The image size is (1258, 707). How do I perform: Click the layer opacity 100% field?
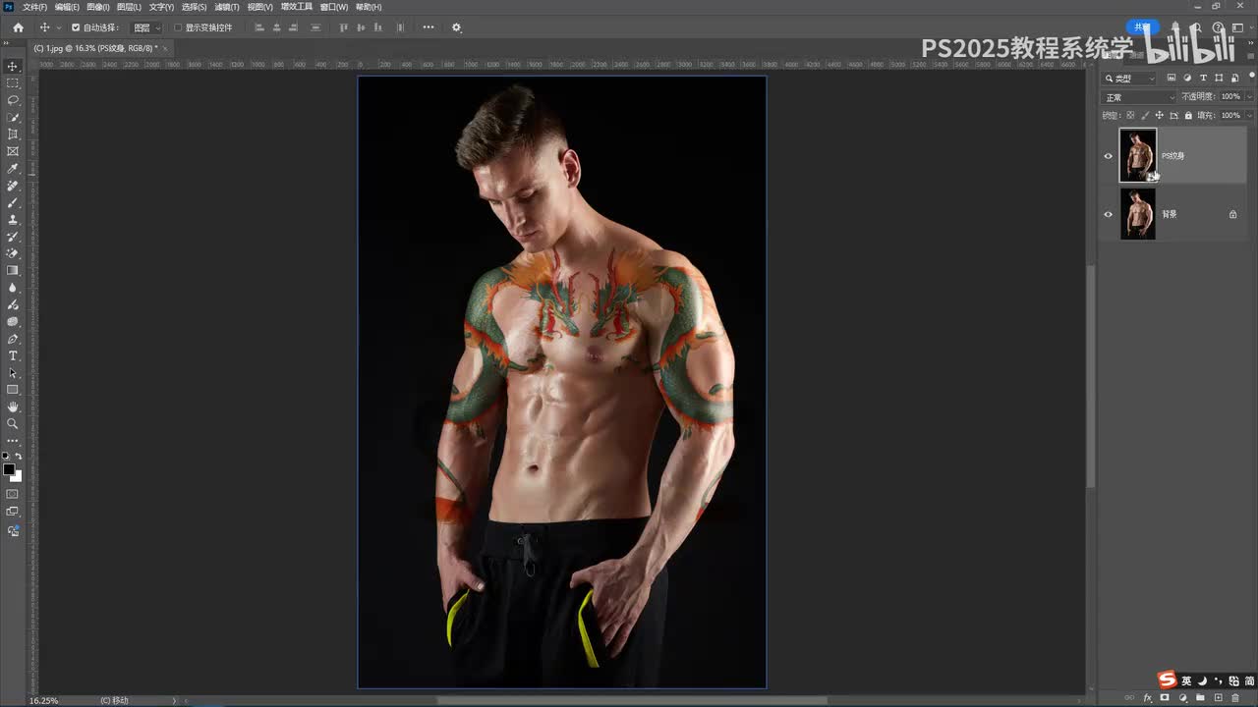pyautogui.click(x=1230, y=96)
